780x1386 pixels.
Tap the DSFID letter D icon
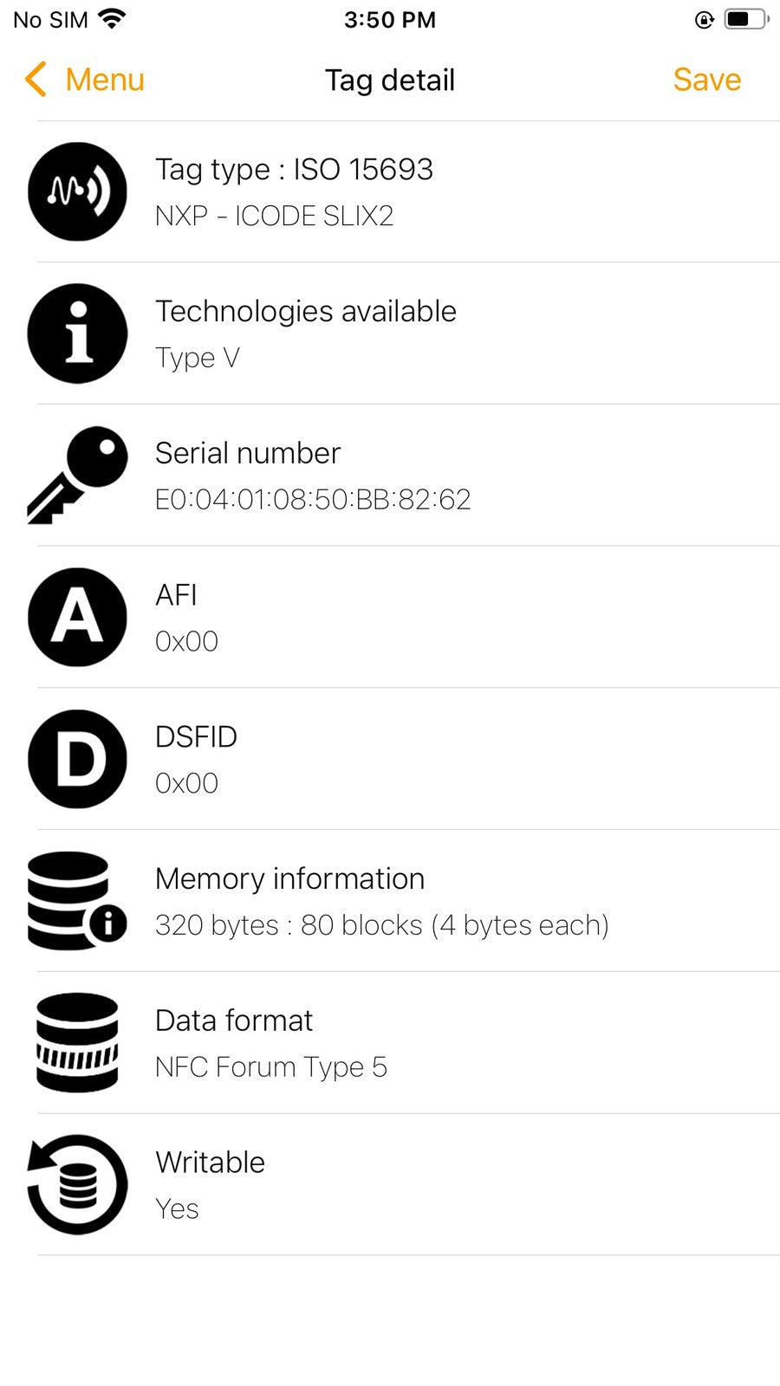77,759
